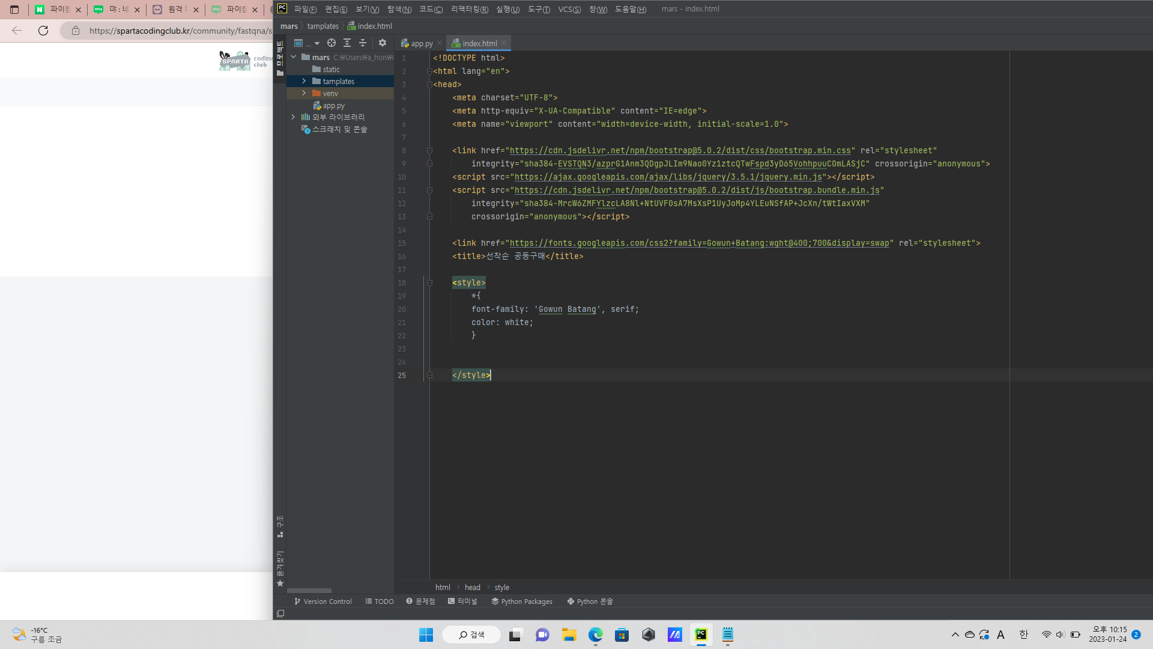Click the jquery.min.js URL on line 10
Viewport: 1153px width, 649px height.
click(668, 177)
